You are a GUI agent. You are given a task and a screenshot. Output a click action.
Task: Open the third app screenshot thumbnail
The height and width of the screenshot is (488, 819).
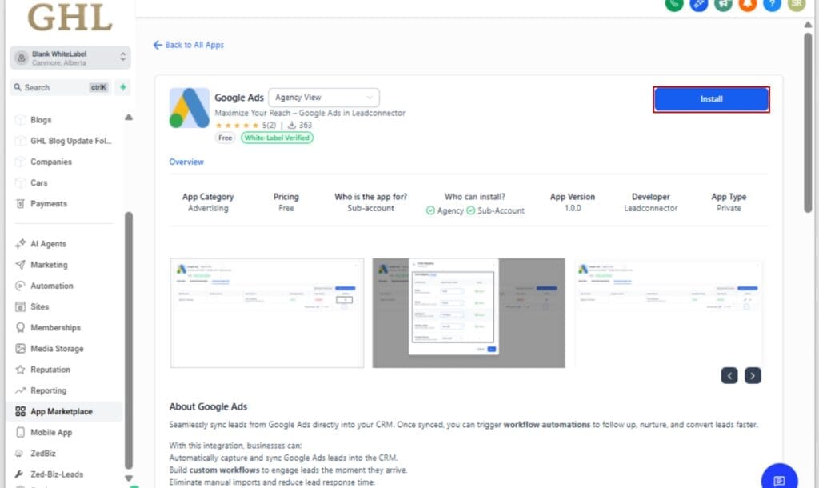point(668,313)
